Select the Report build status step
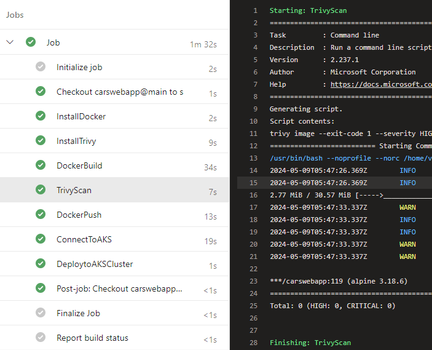The image size is (432, 350). click(93, 338)
